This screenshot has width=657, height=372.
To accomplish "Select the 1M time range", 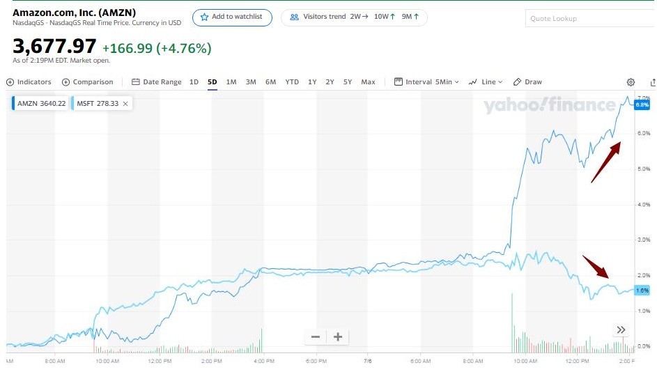I will (231, 82).
